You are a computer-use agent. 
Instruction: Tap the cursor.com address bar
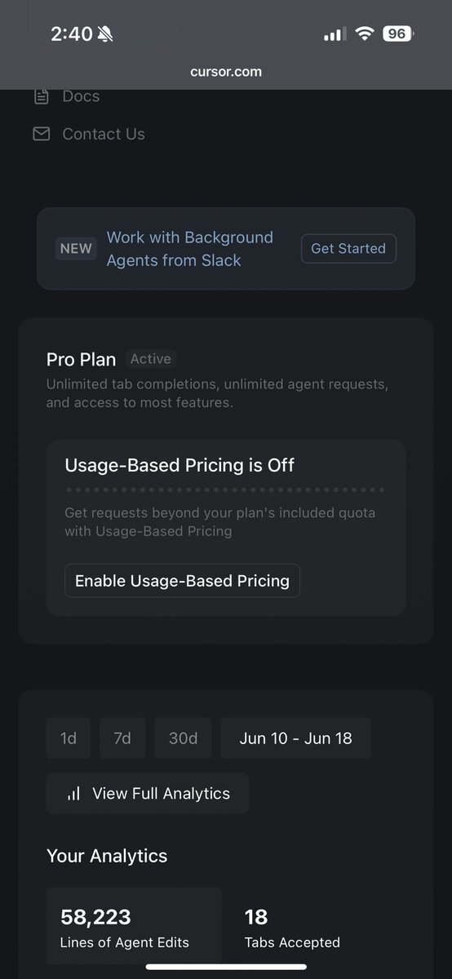(x=226, y=71)
